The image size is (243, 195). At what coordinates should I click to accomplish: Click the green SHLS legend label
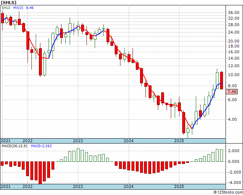point(6,8)
